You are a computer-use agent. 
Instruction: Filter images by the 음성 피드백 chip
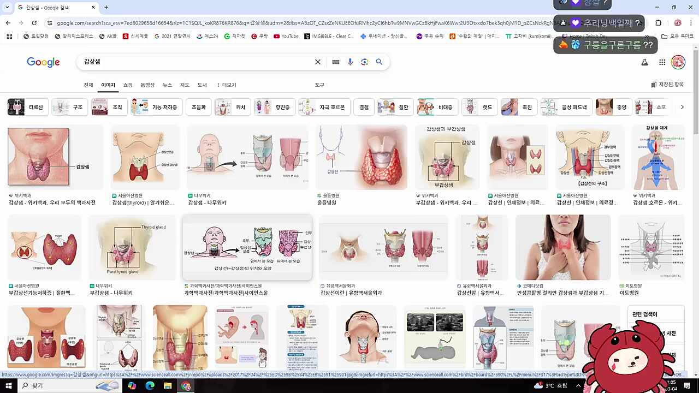566,108
